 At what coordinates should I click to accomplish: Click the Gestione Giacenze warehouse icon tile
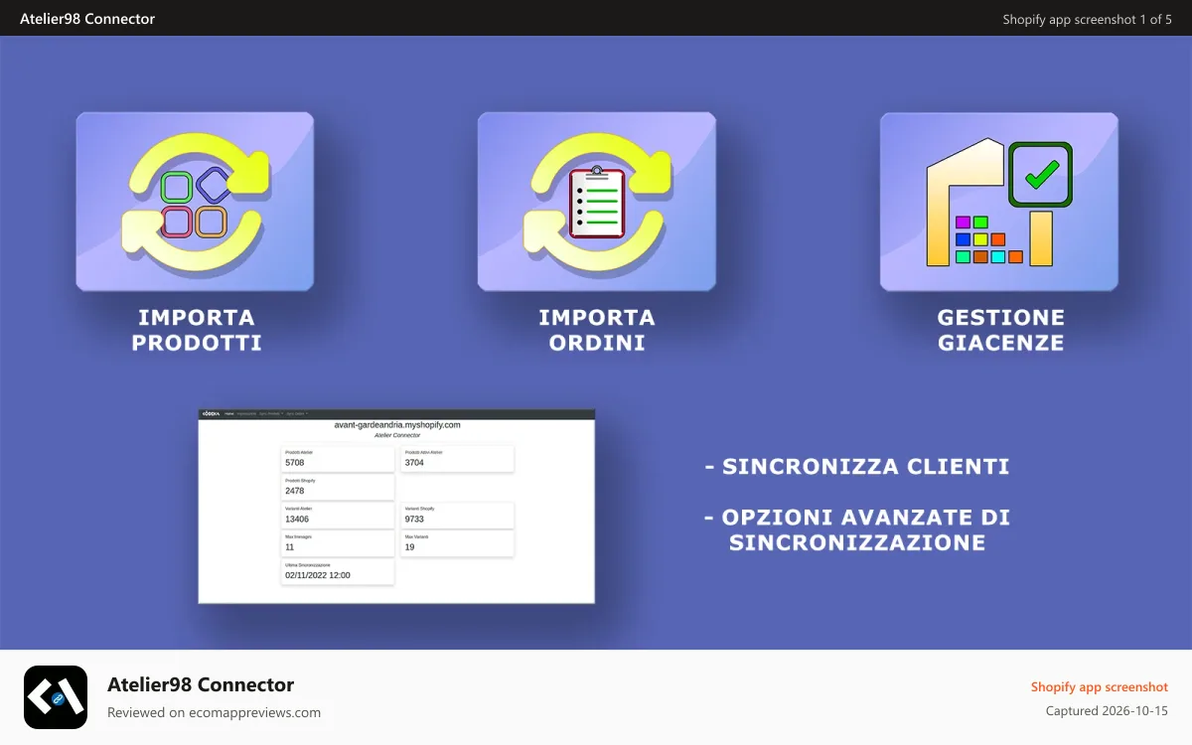pyautogui.click(x=999, y=201)
